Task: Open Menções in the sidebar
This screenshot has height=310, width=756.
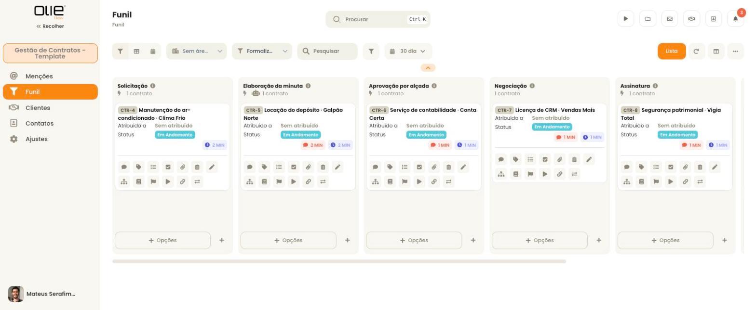Action: click(50, 76)
